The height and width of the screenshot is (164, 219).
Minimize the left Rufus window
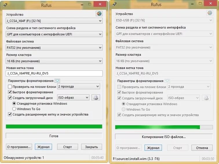82,5
